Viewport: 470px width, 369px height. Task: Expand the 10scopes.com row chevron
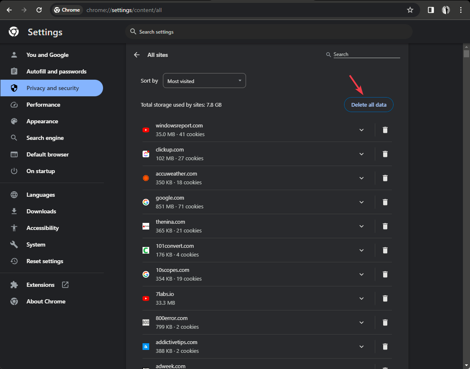[362, 274]
